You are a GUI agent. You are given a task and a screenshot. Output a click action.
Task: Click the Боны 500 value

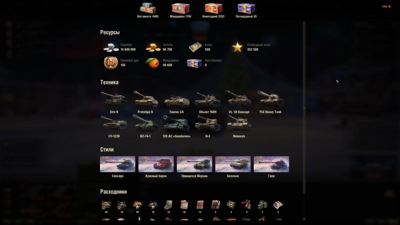point(207,49)
